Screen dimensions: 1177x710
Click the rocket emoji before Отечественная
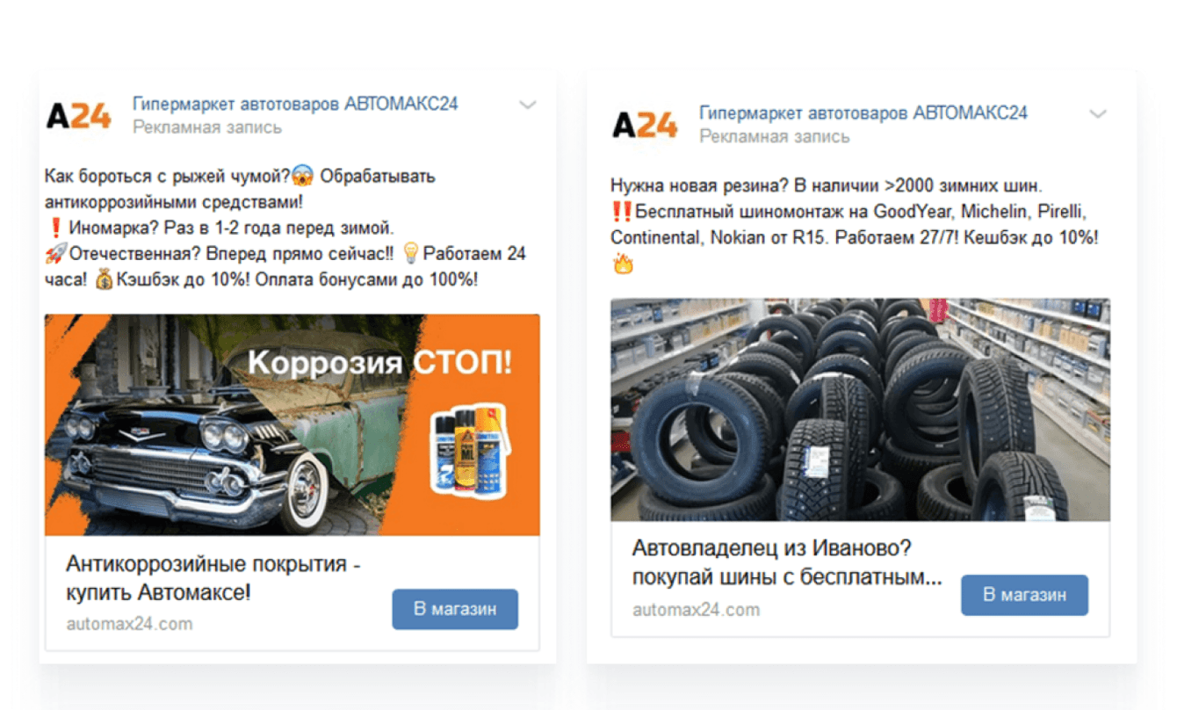(x=54, y=255)
